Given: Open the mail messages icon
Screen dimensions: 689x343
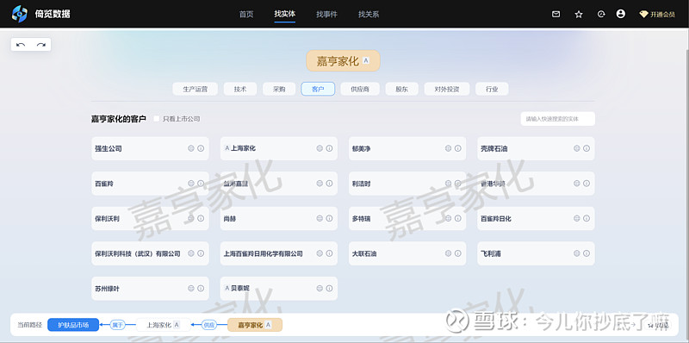Looking at the screenshot, I should (556, 14).
